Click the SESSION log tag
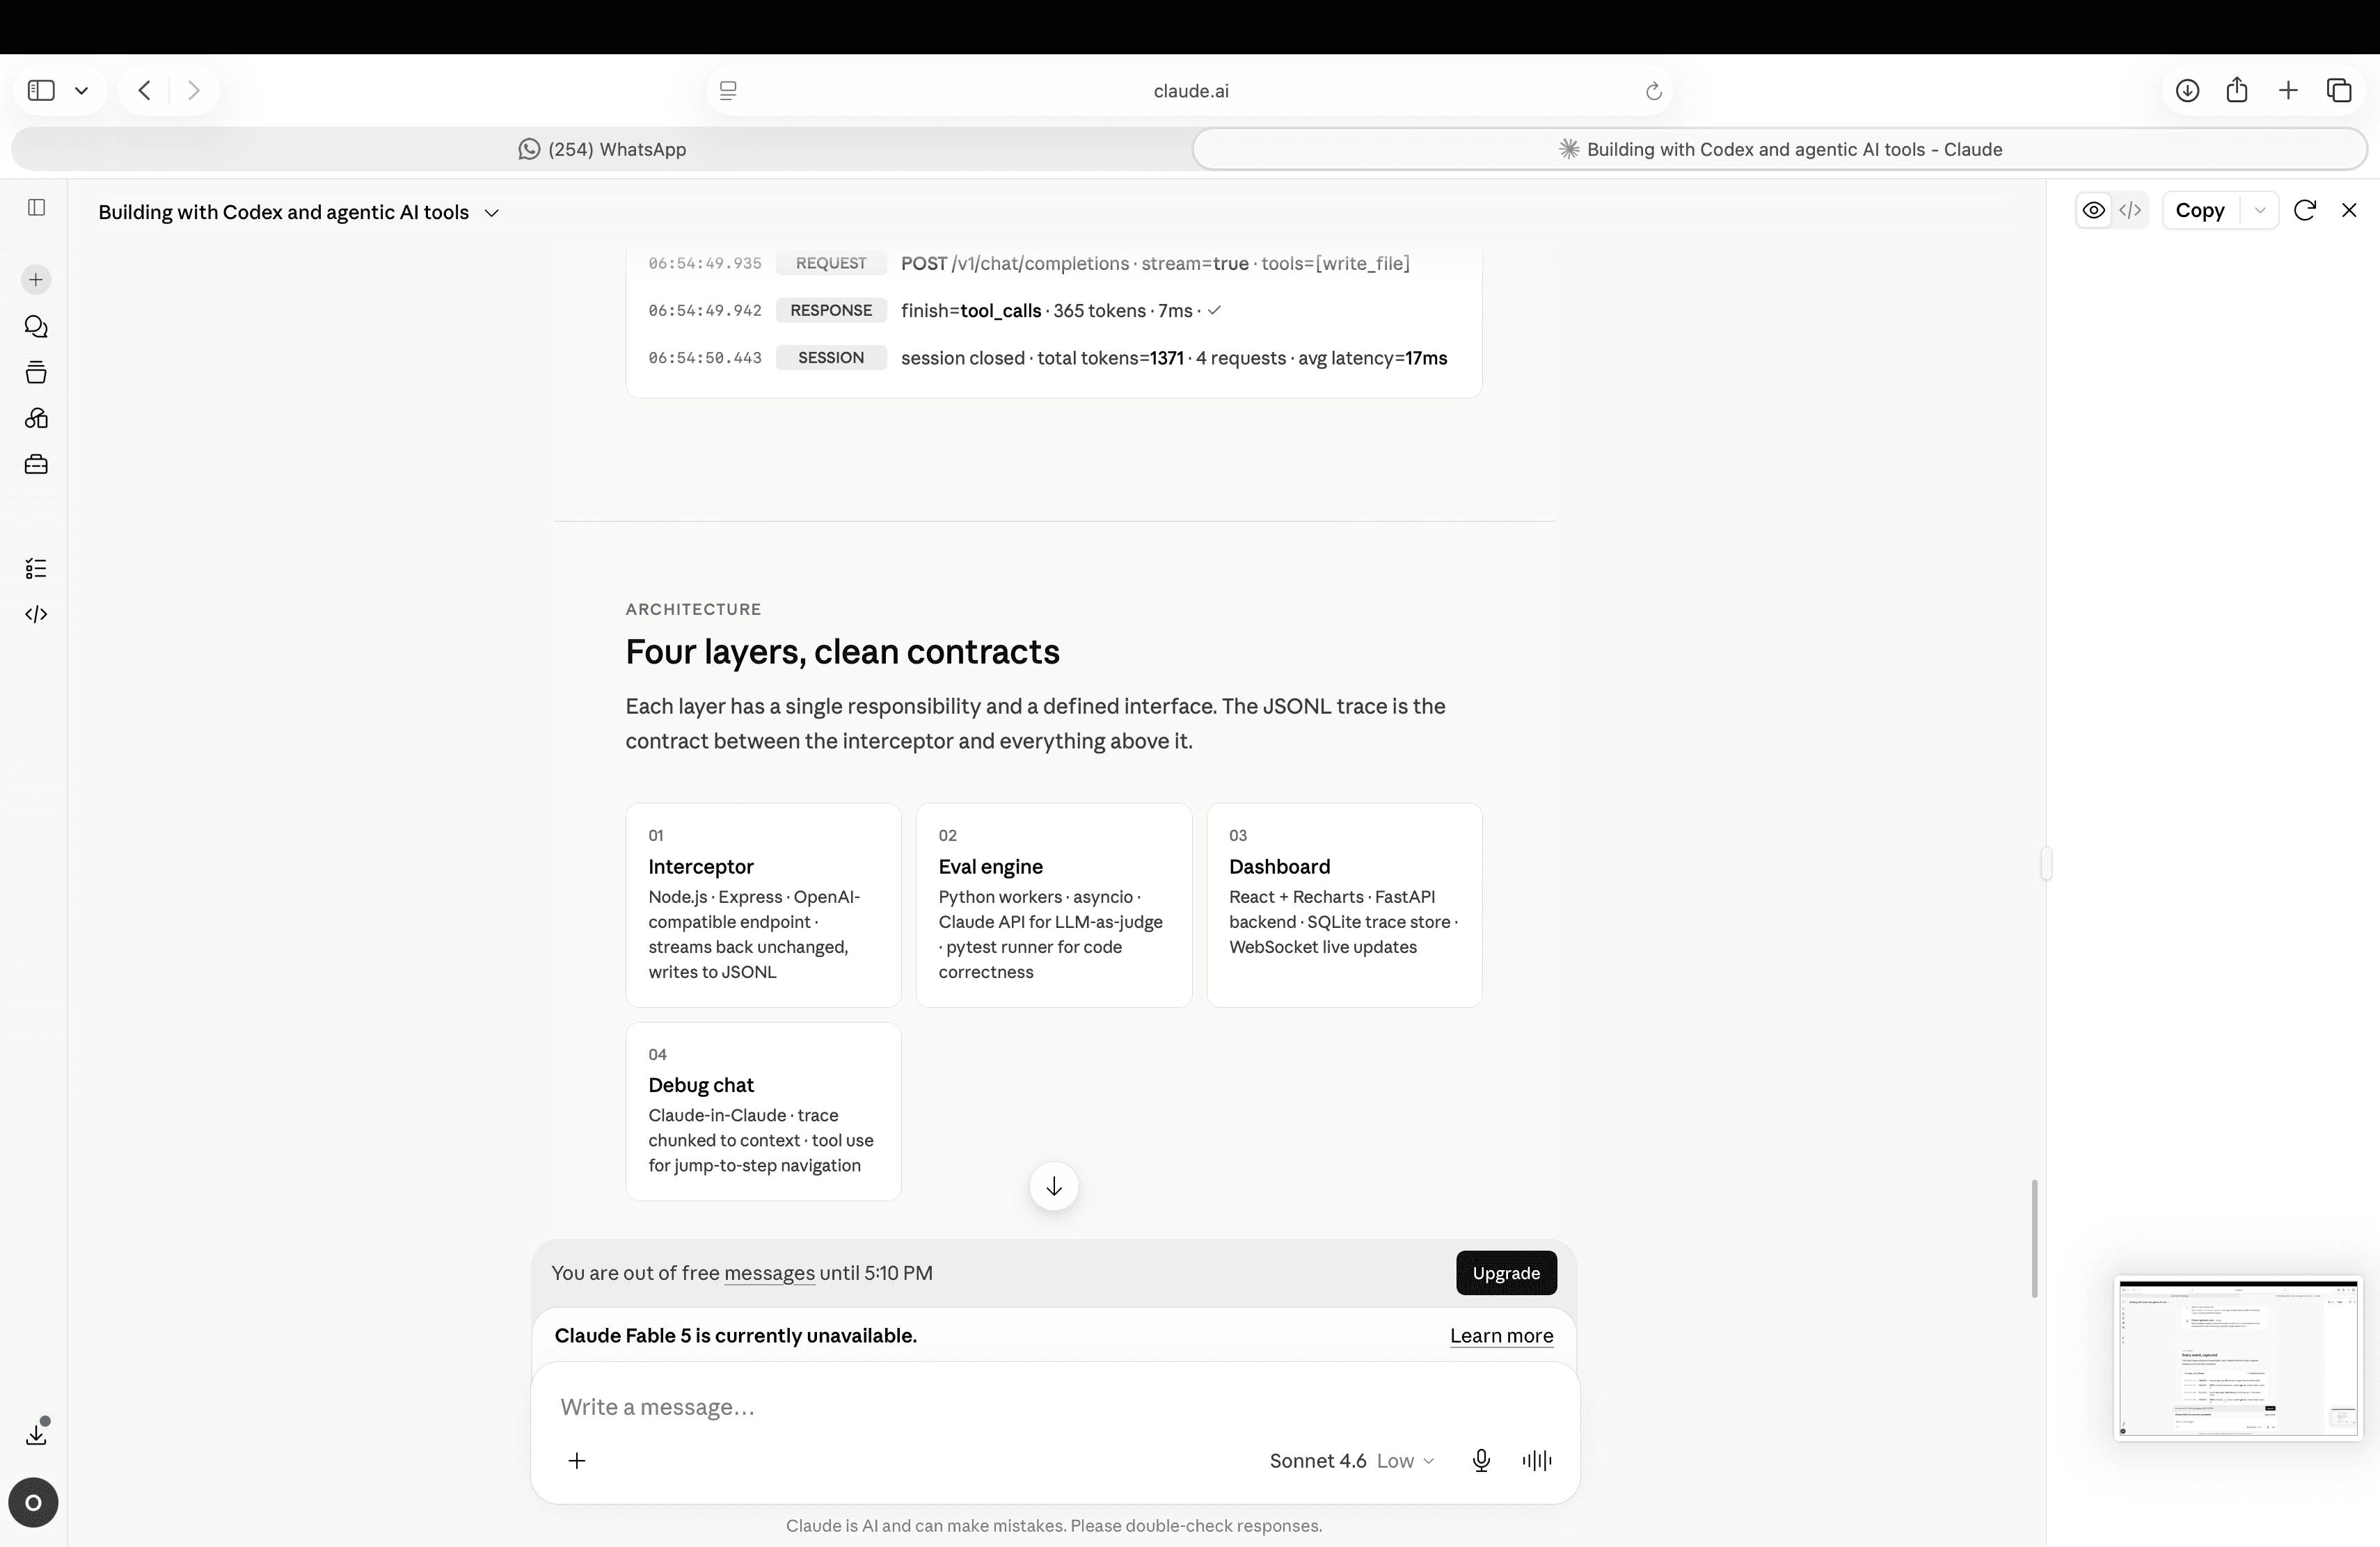 831,358
